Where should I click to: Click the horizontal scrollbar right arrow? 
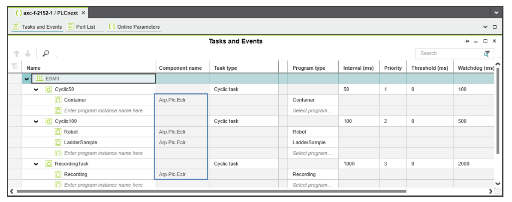pyautogui.click(x=491, y=191)
